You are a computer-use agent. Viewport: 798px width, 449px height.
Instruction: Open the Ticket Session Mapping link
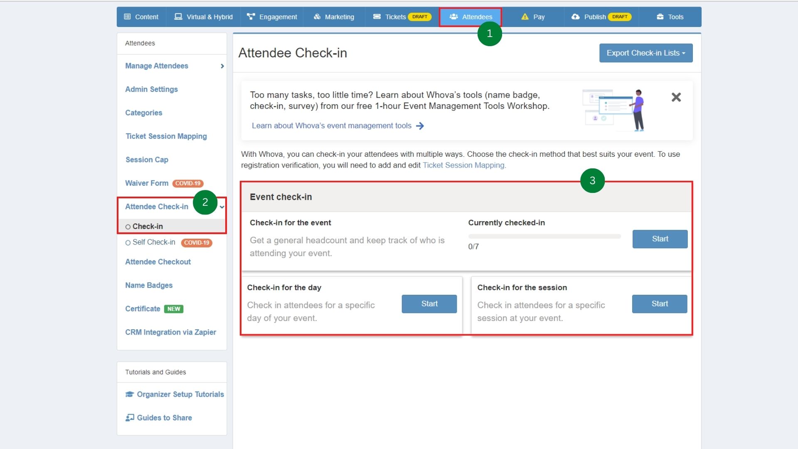tap(464, 165)
